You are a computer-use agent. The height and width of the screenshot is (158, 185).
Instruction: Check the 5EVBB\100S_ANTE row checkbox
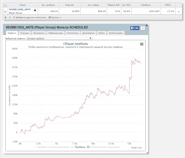pyautogui.click(x=6, y=11)
